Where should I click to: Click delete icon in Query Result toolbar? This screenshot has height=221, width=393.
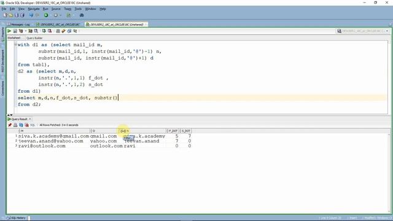(26, 125)
